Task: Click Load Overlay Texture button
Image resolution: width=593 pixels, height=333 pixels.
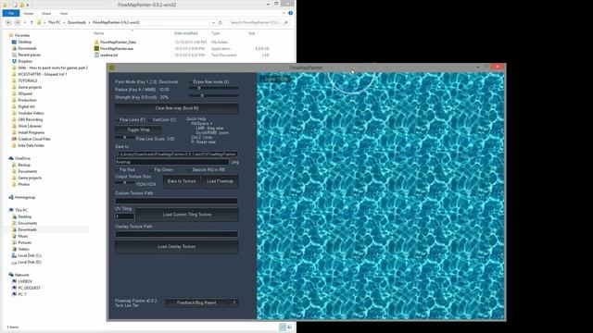Action: pyautogui.click(x=177, y=247)
